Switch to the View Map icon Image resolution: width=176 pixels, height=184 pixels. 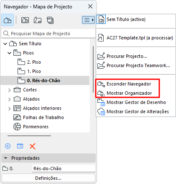click(x=25, y=20)
